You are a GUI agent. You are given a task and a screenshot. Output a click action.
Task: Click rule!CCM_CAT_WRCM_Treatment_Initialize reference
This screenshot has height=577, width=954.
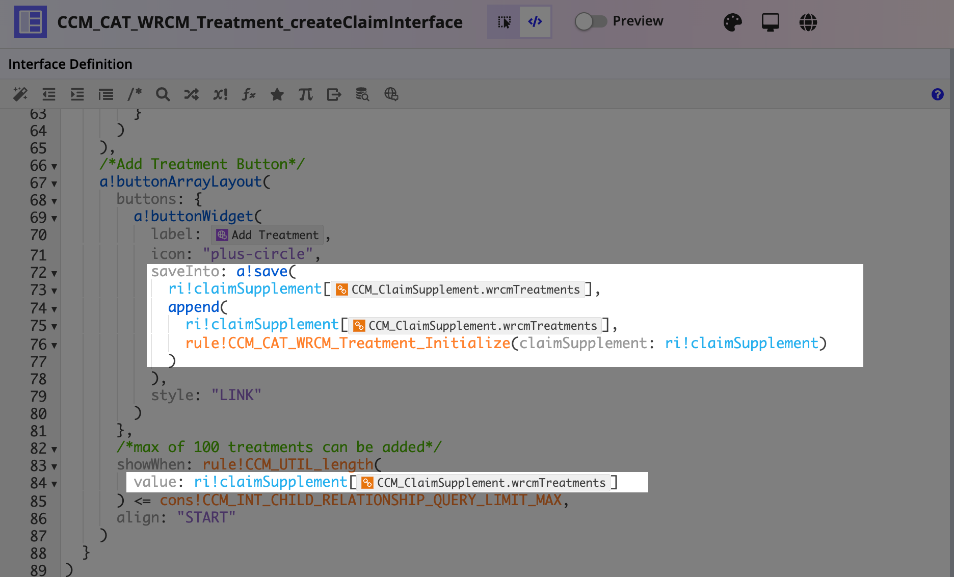click(x=348, y=343)
